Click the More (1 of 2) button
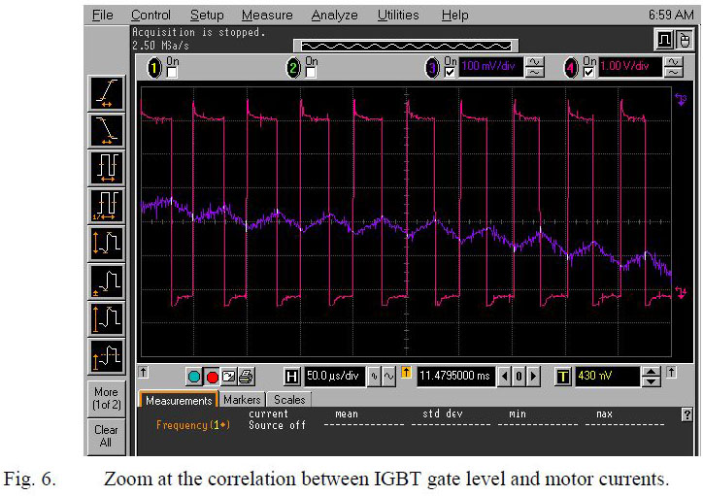 pyautogui.click(x=106, y=398)
